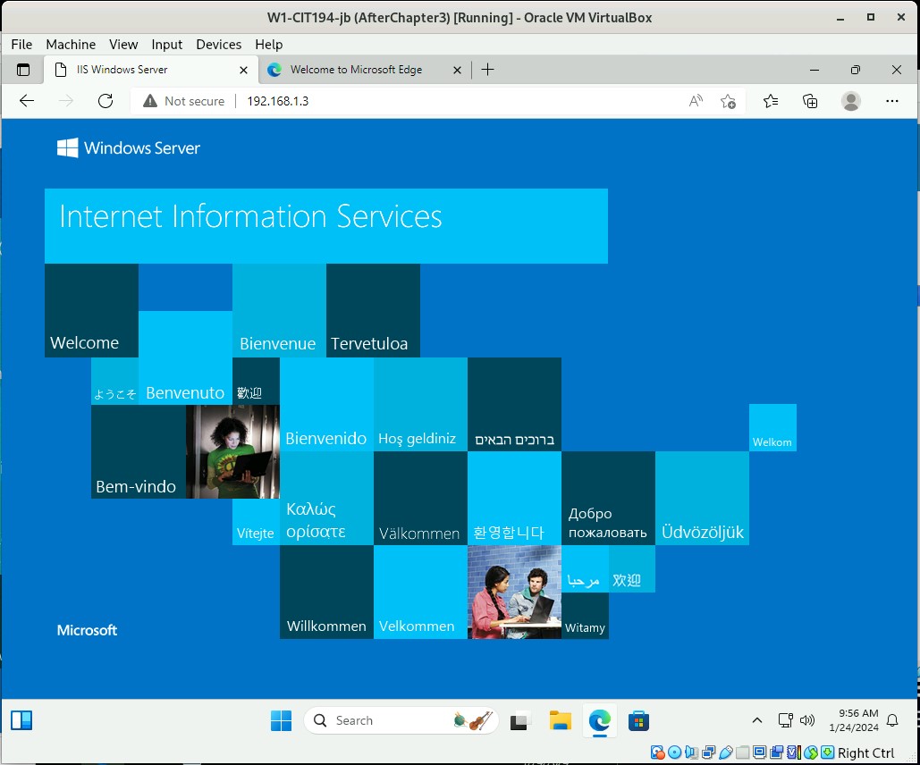Click the address bar showing 192.168.1.3
Screen dimensions: 920x765
click(x=437, y=101)
